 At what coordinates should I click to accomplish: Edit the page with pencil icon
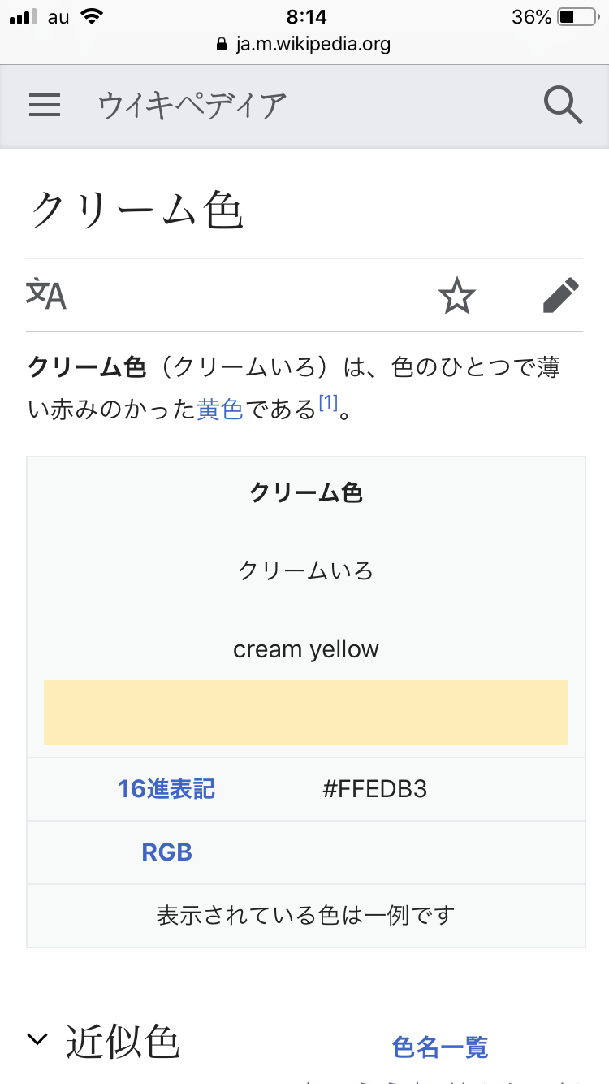(561, 295)
